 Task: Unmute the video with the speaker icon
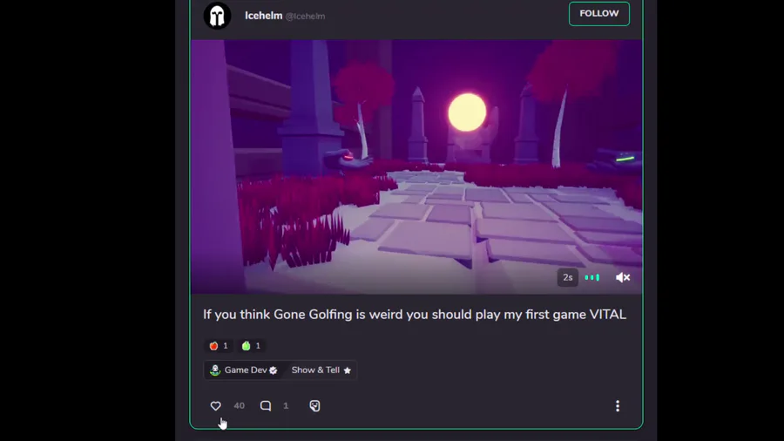coord(623,277)
